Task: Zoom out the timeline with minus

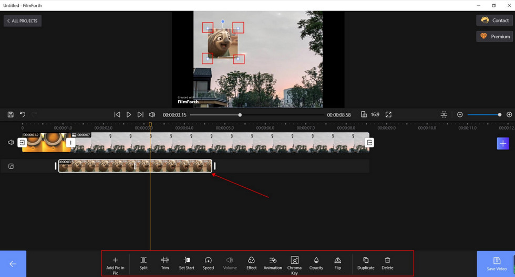Action: pyautogui.click(x=460, y=114)
